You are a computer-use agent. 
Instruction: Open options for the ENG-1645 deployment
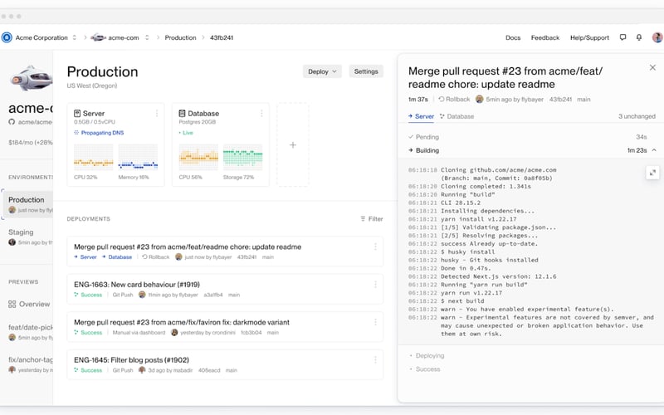[375, 359]
